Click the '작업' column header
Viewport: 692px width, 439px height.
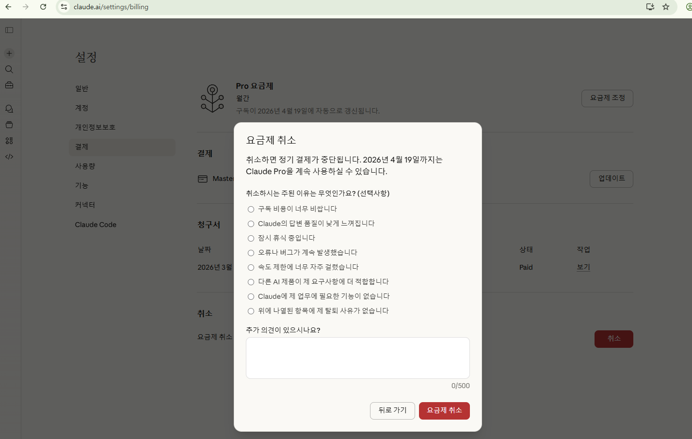click(583, 250)
